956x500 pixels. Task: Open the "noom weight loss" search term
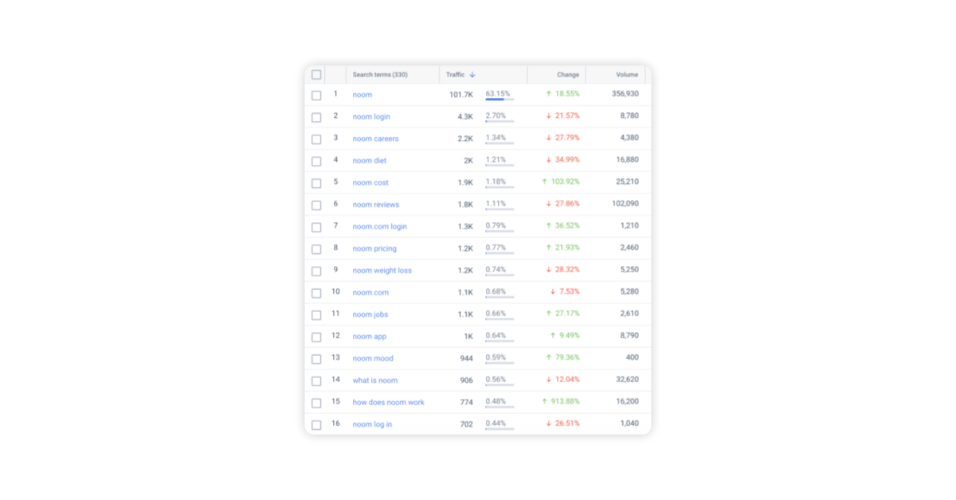(383, 270)
